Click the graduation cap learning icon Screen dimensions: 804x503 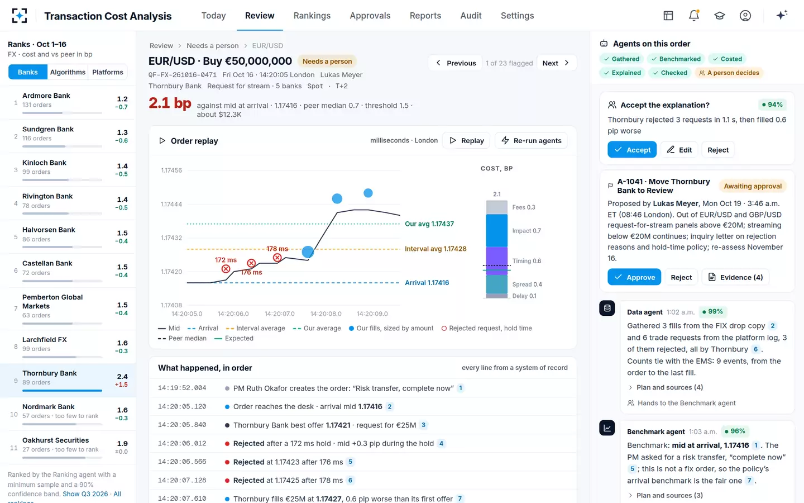[720, 16]
